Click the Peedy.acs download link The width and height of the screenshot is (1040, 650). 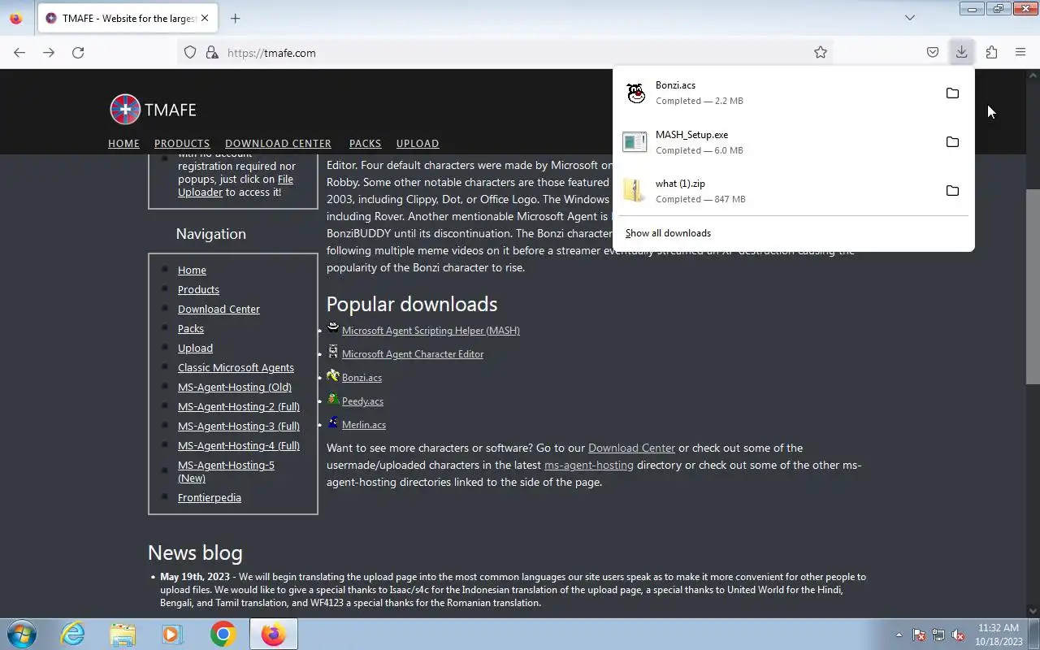(x=362, y=401)
